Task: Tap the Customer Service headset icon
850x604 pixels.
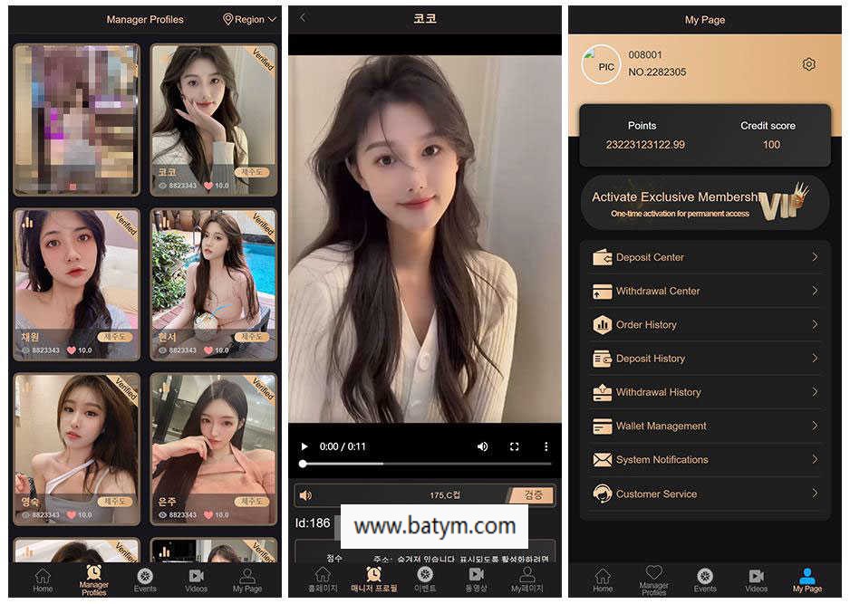Action: pos(602,494)
